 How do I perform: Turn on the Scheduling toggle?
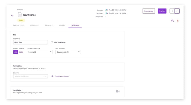[x=118, y=91]
